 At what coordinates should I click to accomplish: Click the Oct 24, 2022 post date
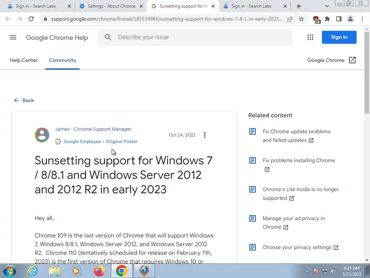tap(182, 135)
